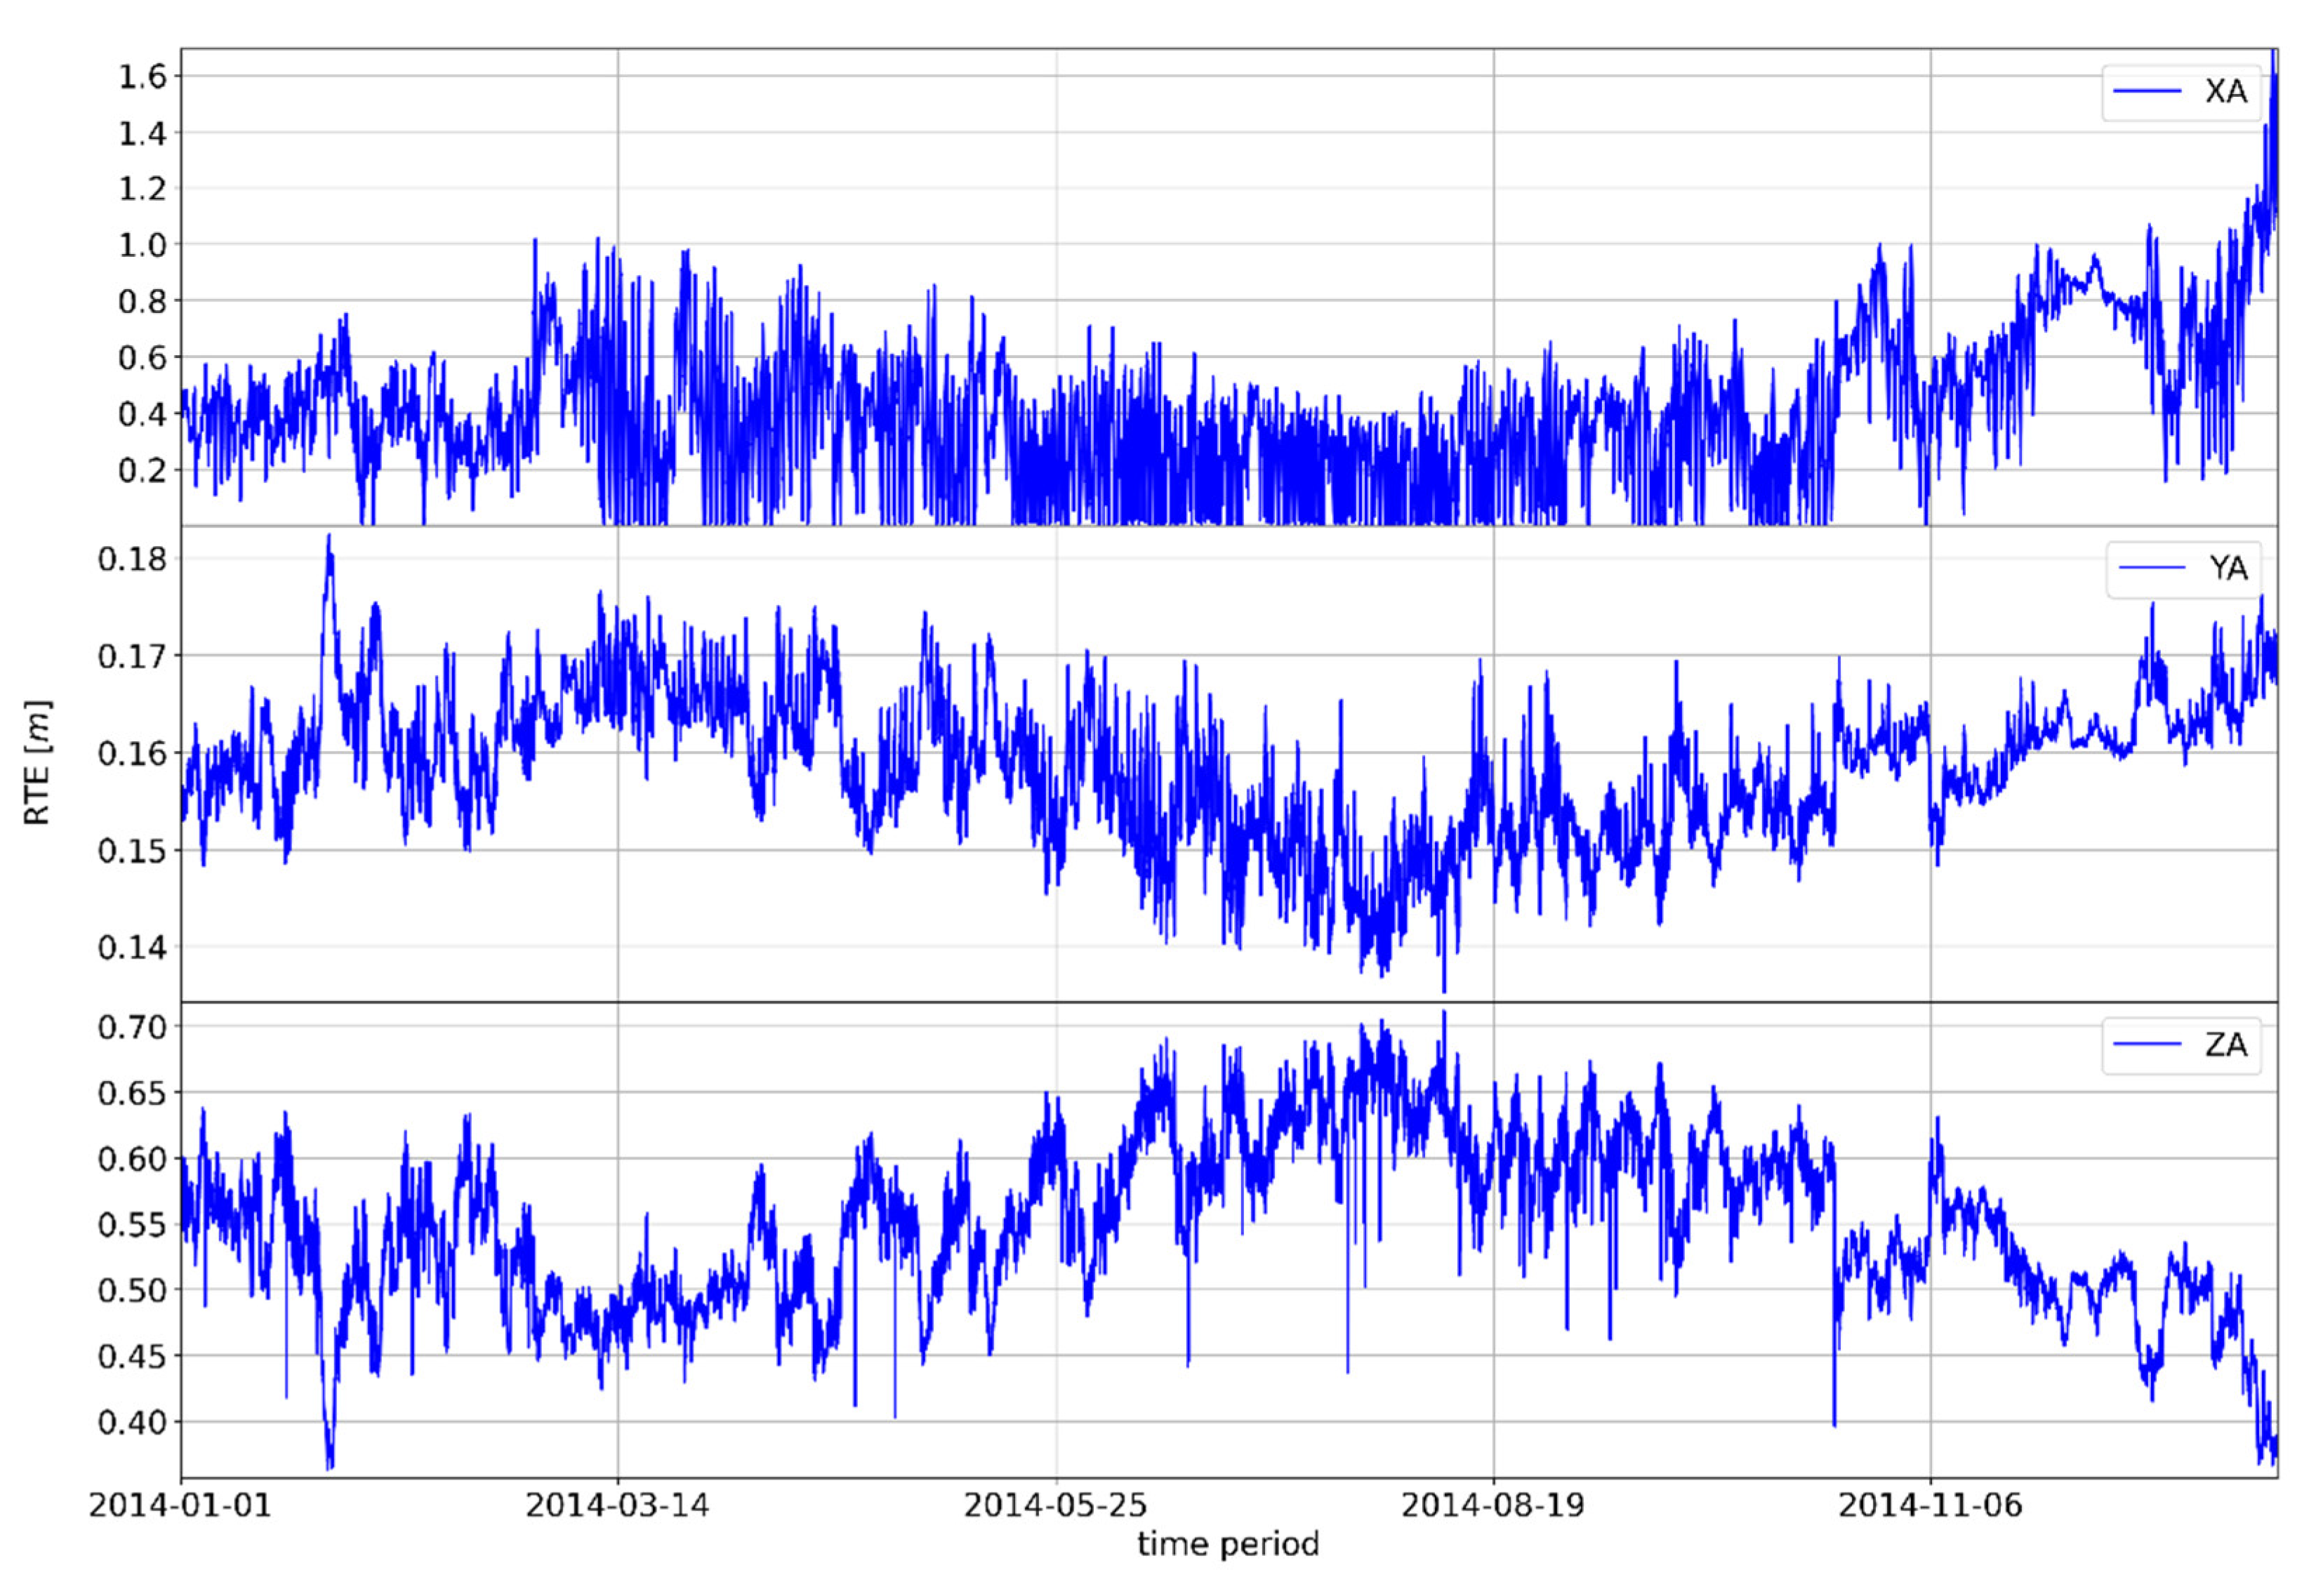Click the 0.40 tick on the ZA axis
2316x1596 pixels.
tap(132, 1422)
